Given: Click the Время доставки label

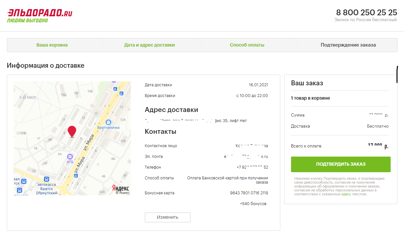Looking at the screenshot, I should tap(160, 96).
